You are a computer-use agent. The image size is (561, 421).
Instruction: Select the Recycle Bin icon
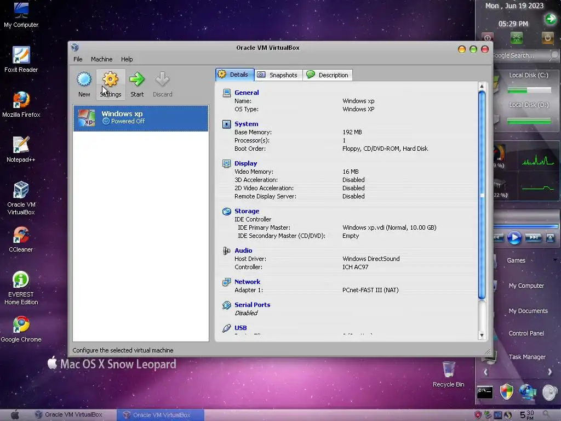pyautogui.click(x=448, y=374)
